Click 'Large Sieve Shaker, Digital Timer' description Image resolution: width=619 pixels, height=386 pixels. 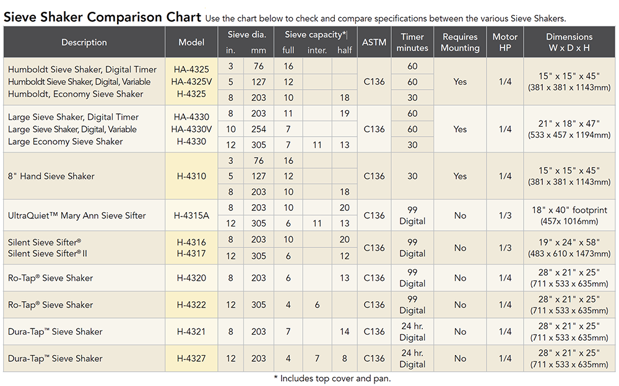(x=73, y=117)
